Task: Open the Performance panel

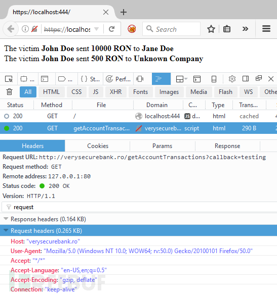Action: (x=118, y=79)
